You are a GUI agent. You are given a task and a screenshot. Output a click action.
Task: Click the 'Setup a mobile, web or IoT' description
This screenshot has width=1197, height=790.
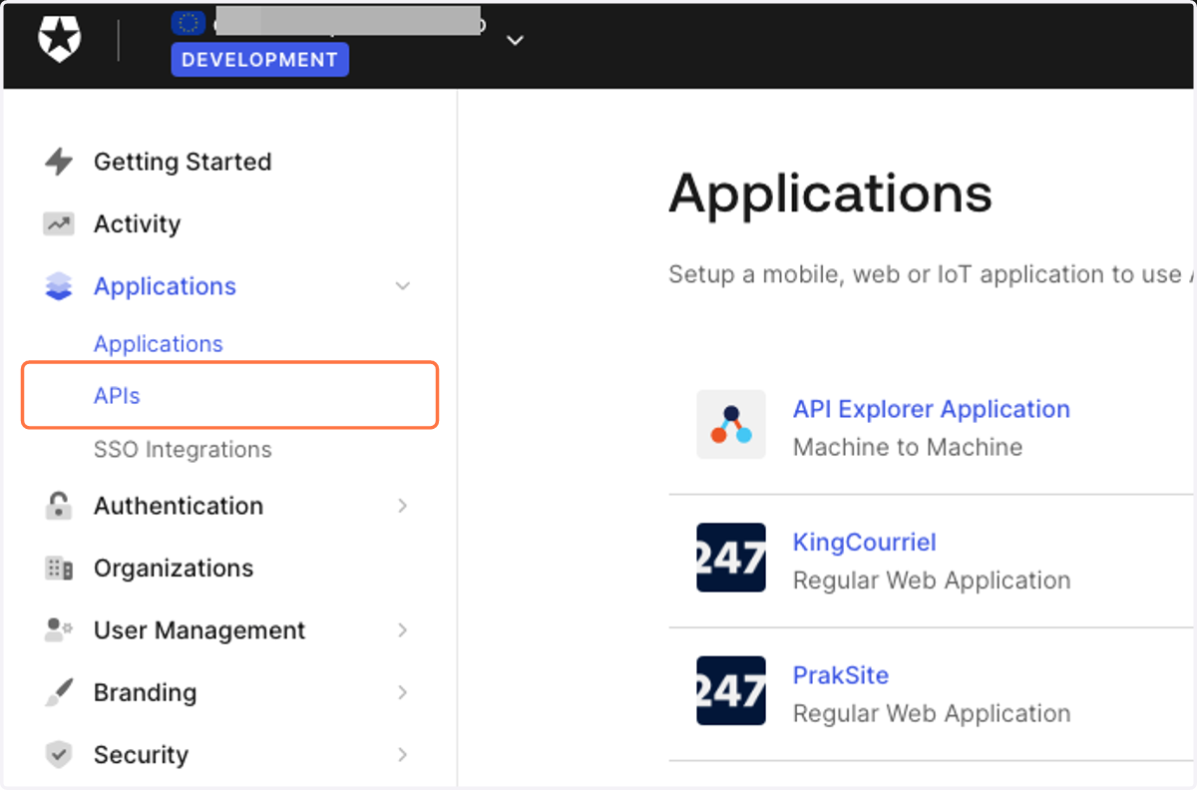(932, 274)
